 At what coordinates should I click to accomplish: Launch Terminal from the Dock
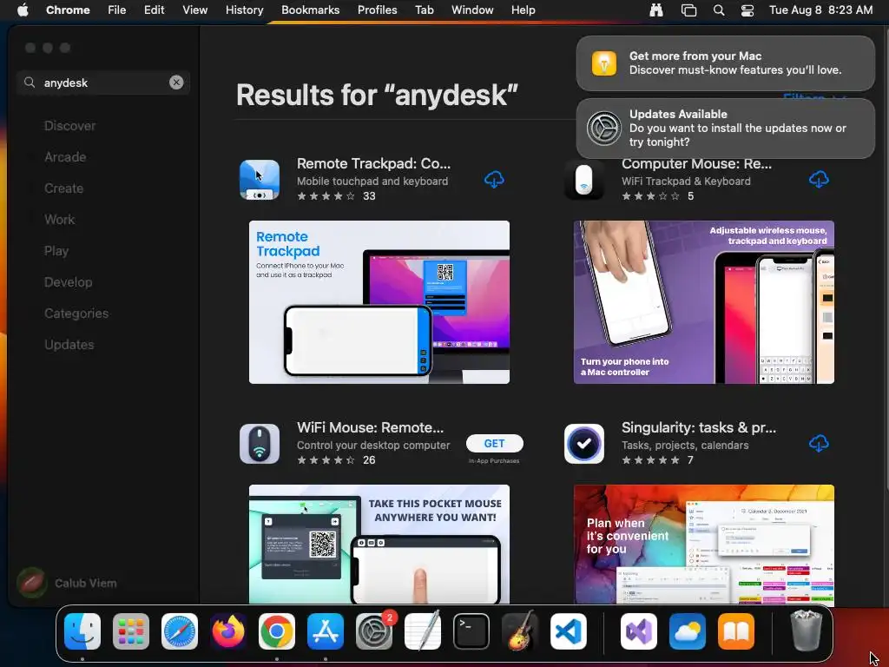pos(471,631)
